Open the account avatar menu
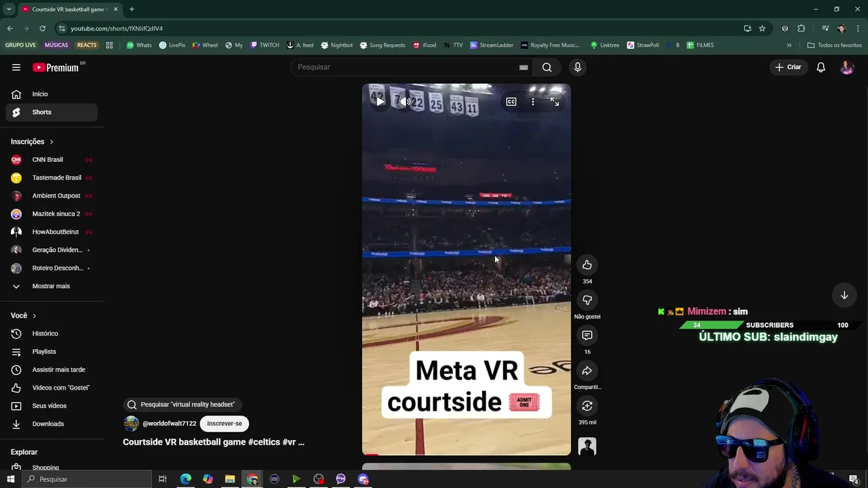Image resolution: width=868 pixels, height=488 pixels. coord(847,67)
